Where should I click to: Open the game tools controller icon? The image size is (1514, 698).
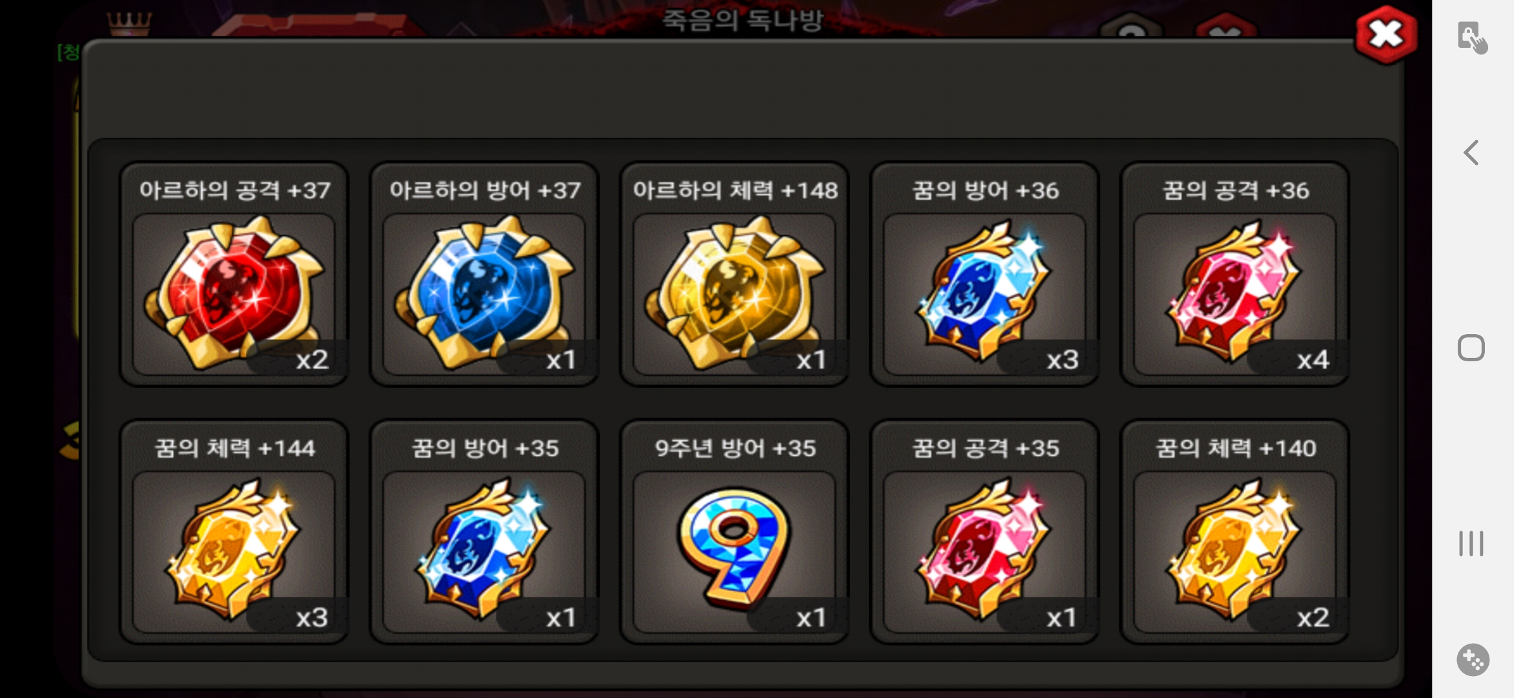point(1473,660)
